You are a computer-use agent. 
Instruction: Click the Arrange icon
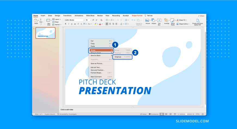166,20
